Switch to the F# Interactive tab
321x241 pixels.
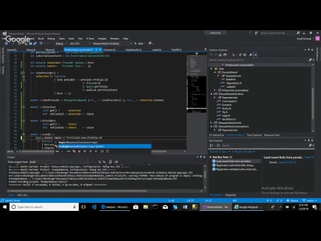point(217,135)
